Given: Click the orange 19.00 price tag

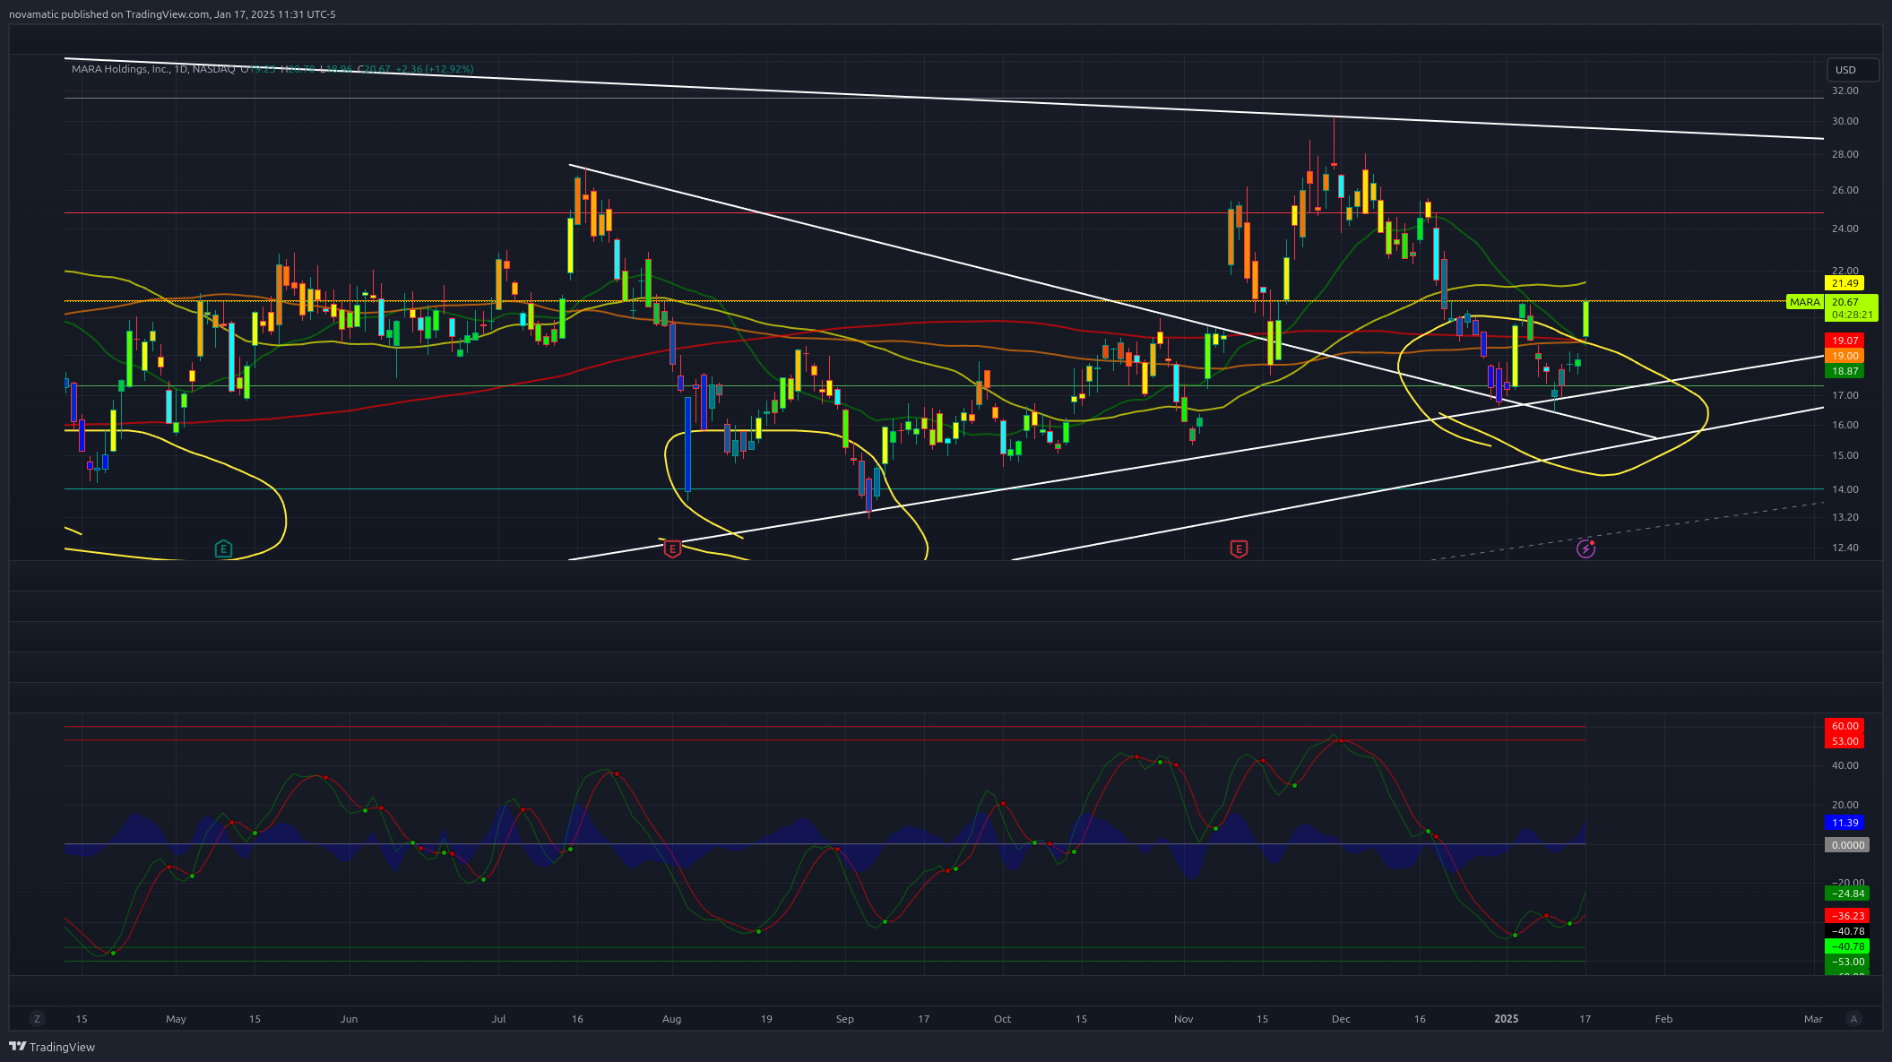Looking at the screenshot, I should tap(1844, 356).
